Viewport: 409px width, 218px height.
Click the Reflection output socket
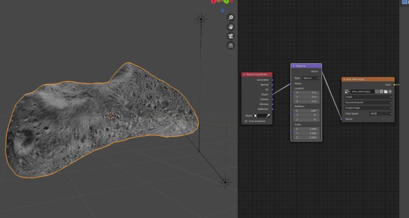(272, 109)
